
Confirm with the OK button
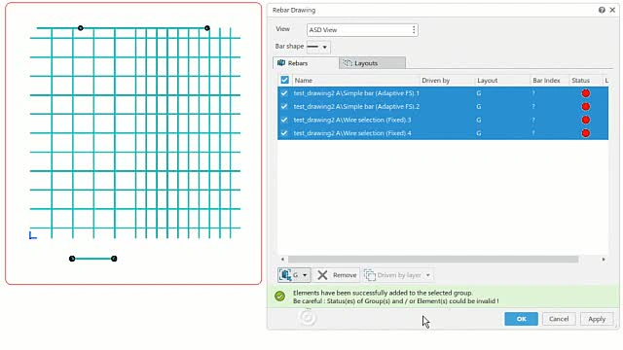pos(521,319)
